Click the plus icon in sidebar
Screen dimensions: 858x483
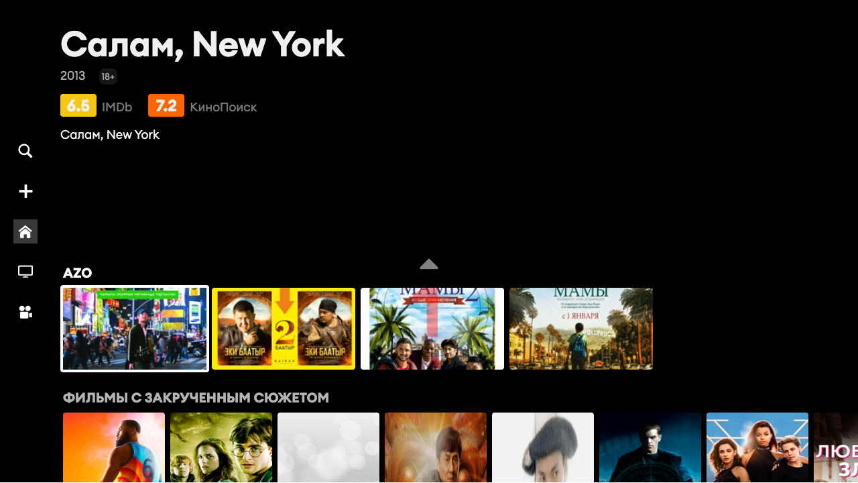click(x=25, y=192)
